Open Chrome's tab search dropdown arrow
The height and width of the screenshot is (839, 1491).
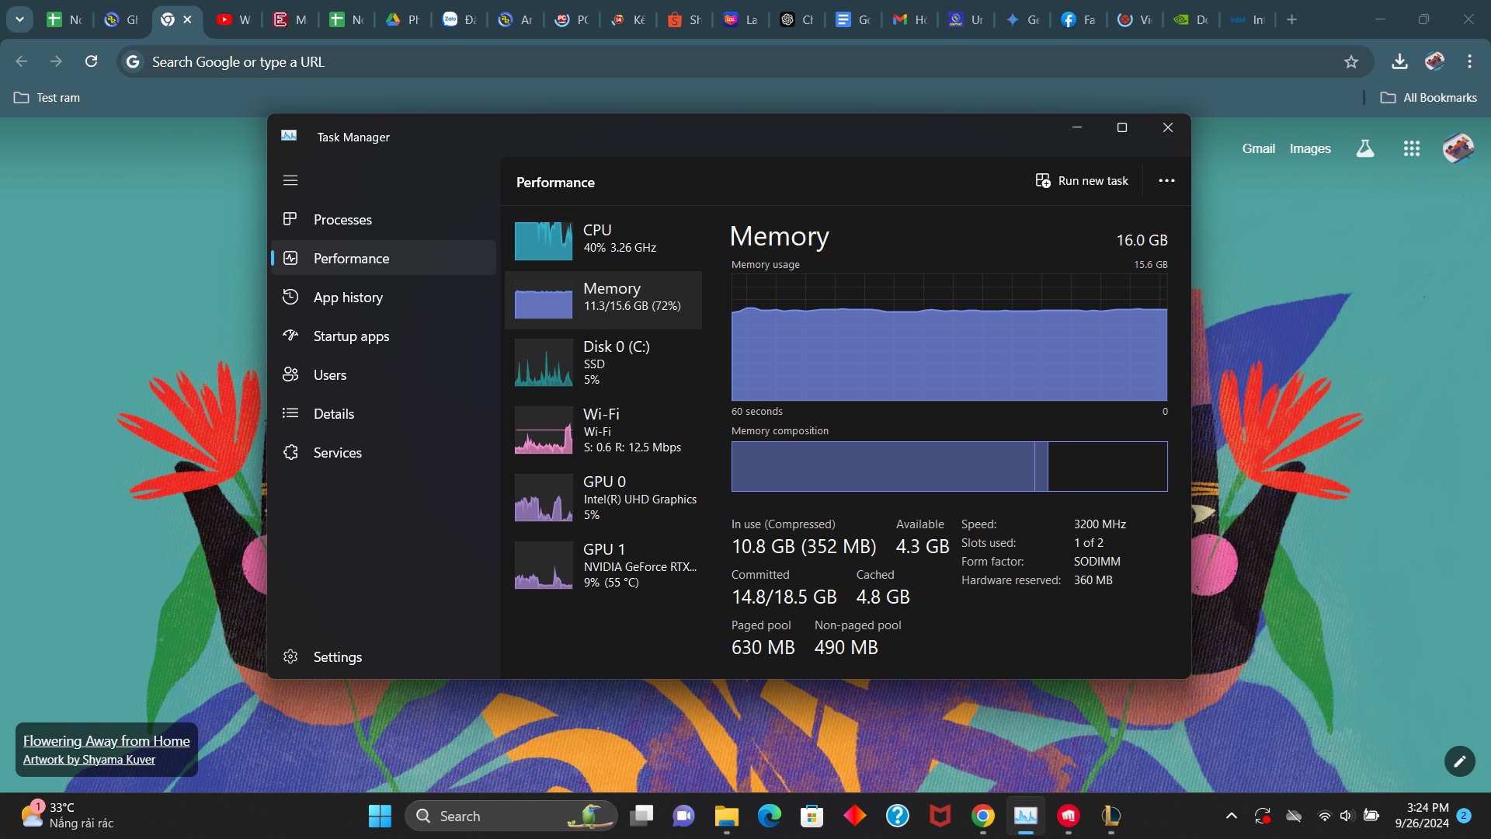click(19, 19)
